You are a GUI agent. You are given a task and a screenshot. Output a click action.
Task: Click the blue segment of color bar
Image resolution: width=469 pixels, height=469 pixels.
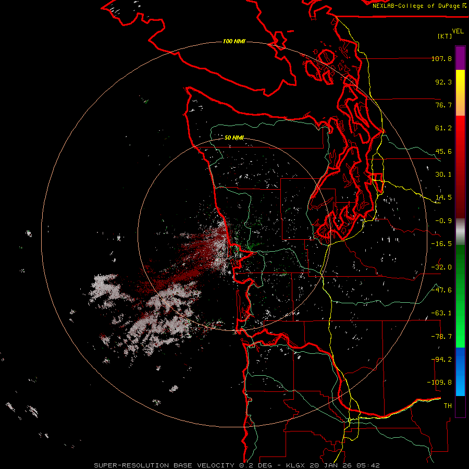[x=460, y=372]
